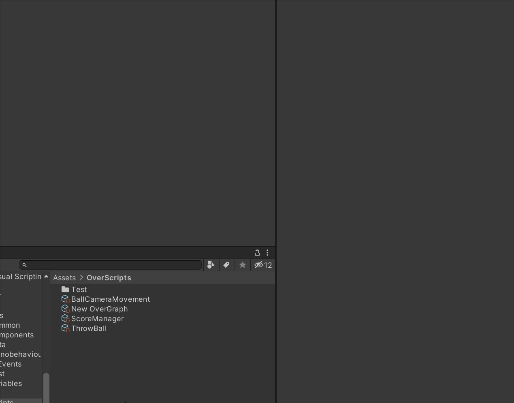
Task: Click the Search by Label tag icon
Action: pos(226,265)
